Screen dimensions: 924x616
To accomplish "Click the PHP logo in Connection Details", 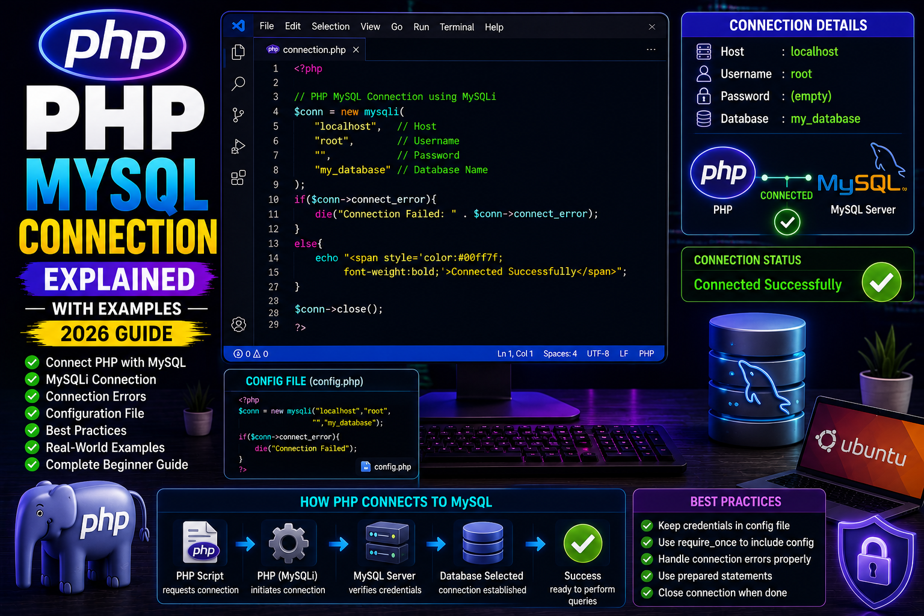I will (723, 173).
